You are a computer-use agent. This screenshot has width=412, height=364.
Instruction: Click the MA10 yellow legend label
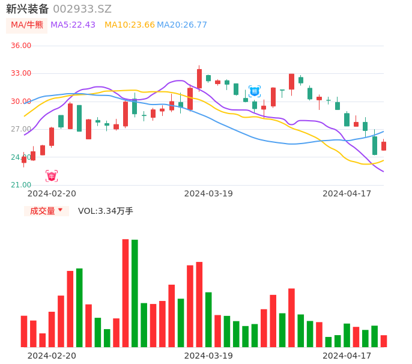[129, 25]
